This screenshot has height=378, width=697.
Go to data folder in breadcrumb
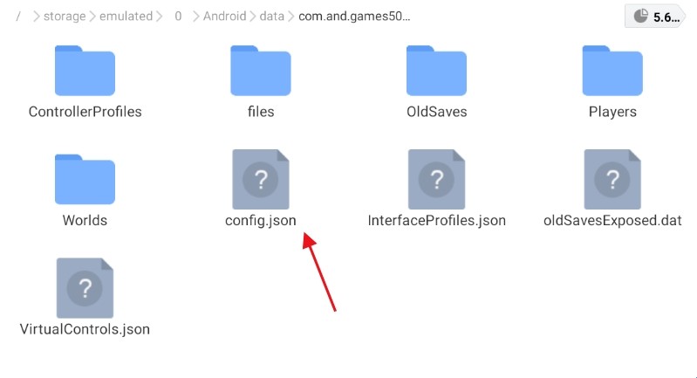271,17
